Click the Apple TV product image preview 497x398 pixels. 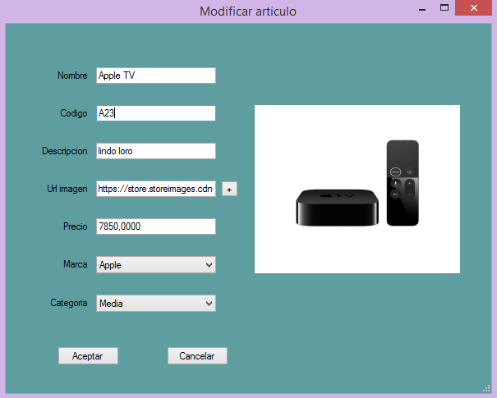(357, 189)
